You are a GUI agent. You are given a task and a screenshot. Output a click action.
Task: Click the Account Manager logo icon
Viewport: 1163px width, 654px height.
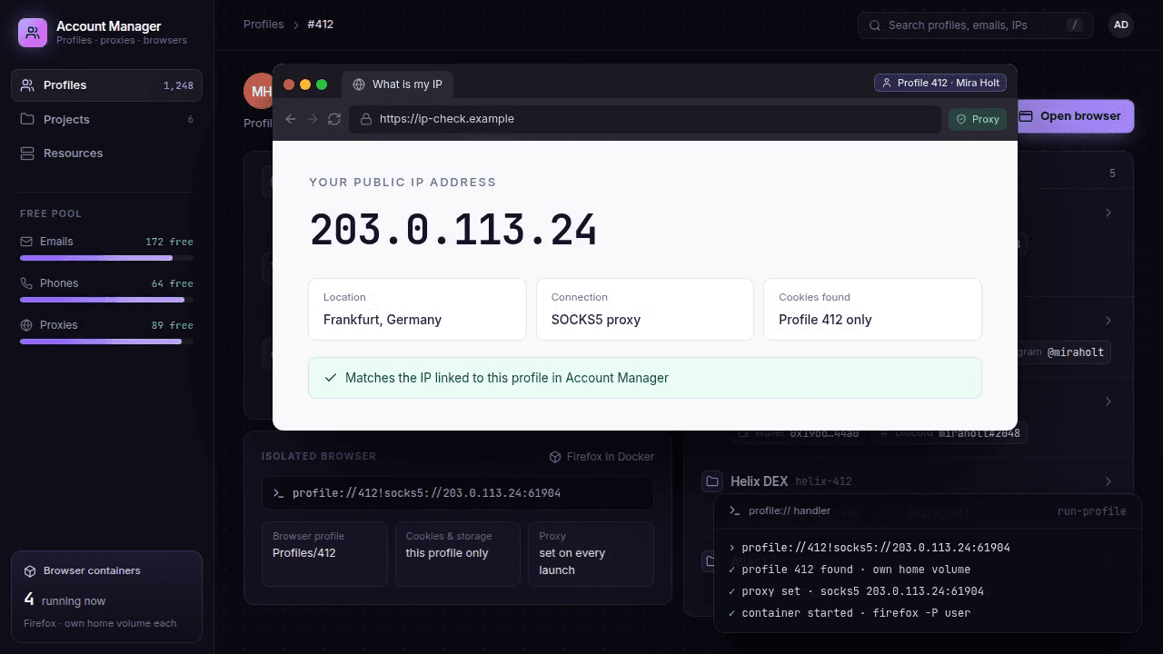coord(33,33)
